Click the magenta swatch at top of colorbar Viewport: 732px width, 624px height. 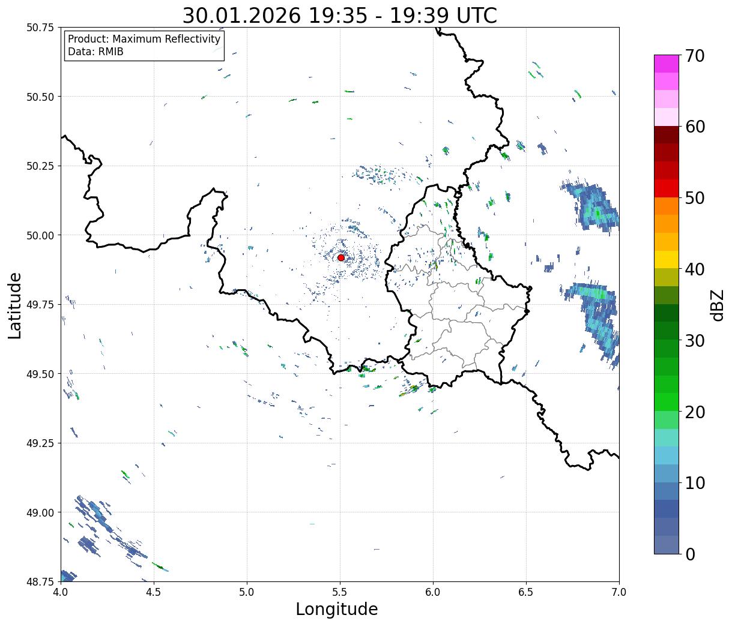667,64
